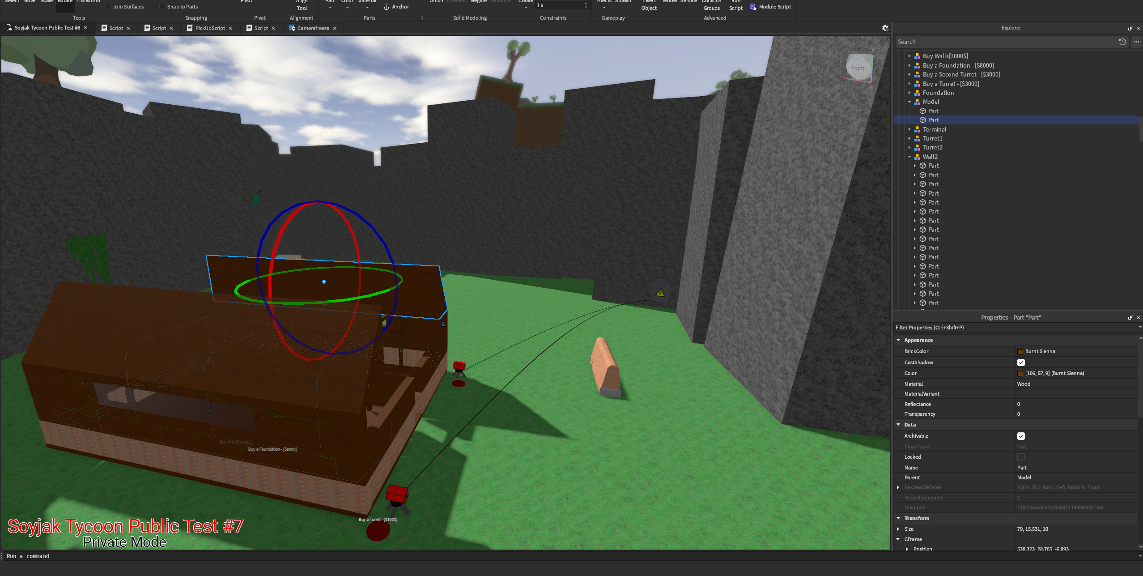The width and height of the screenshot is (1143, 576).
Task: Click the Parts group dialog launcher icon
Action: pyautogui.click(x=422, y=18)
